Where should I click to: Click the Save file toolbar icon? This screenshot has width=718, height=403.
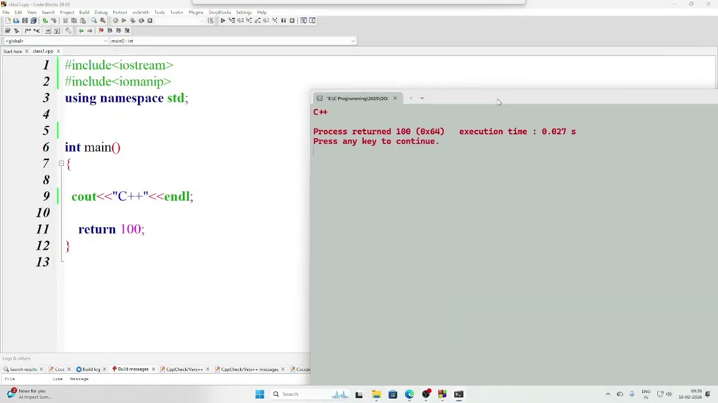(x=25, y=21)
